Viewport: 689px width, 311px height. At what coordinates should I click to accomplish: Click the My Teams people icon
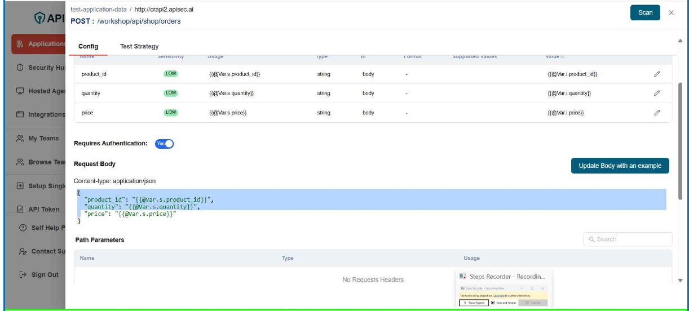tap(20, 139)
